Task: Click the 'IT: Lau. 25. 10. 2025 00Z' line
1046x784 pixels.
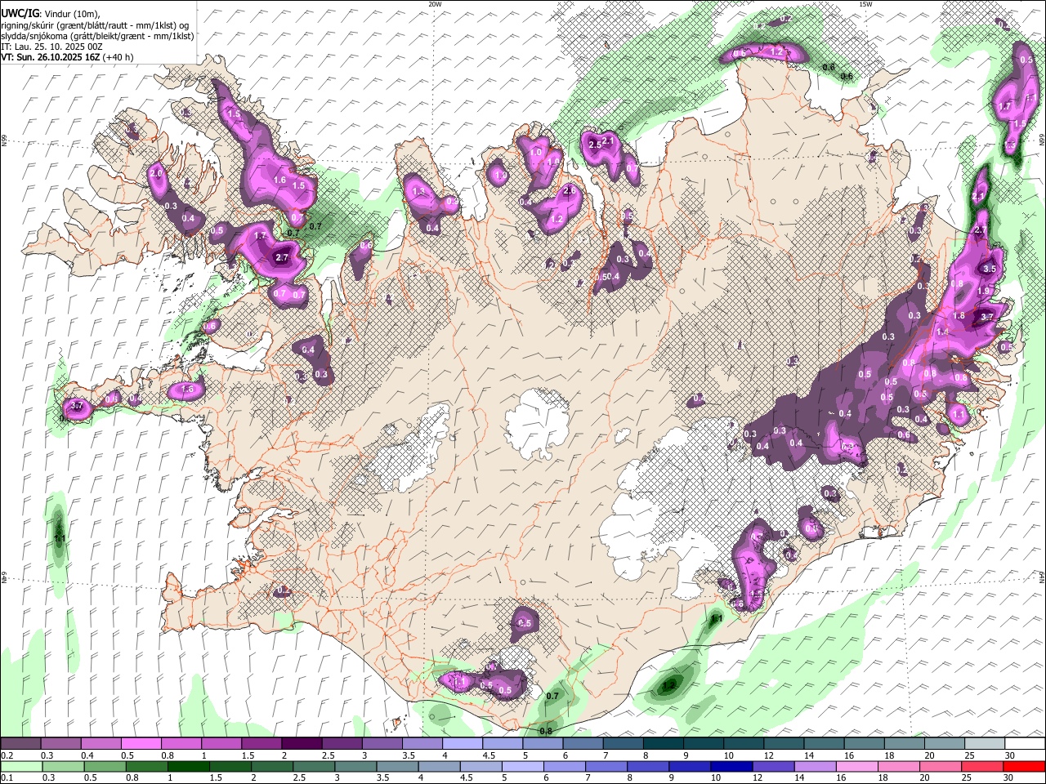Action: pyautogui.click(x=51, y=47)
